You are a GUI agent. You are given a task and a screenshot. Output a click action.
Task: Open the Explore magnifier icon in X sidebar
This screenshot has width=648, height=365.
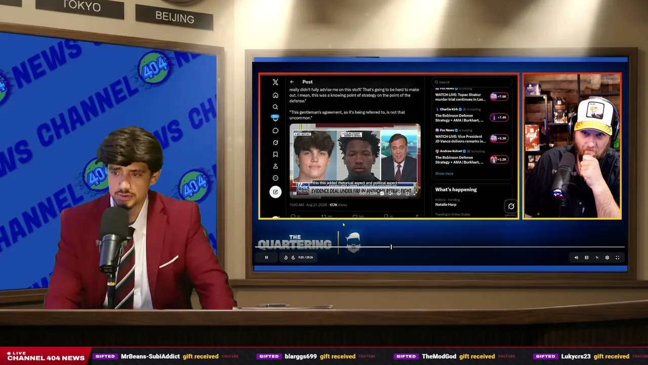275,107
